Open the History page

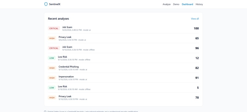[x=199, y=4]
